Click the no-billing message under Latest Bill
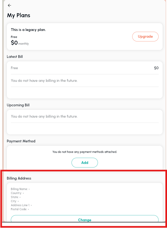The image size is (167, 228). [x=44, y=80]
